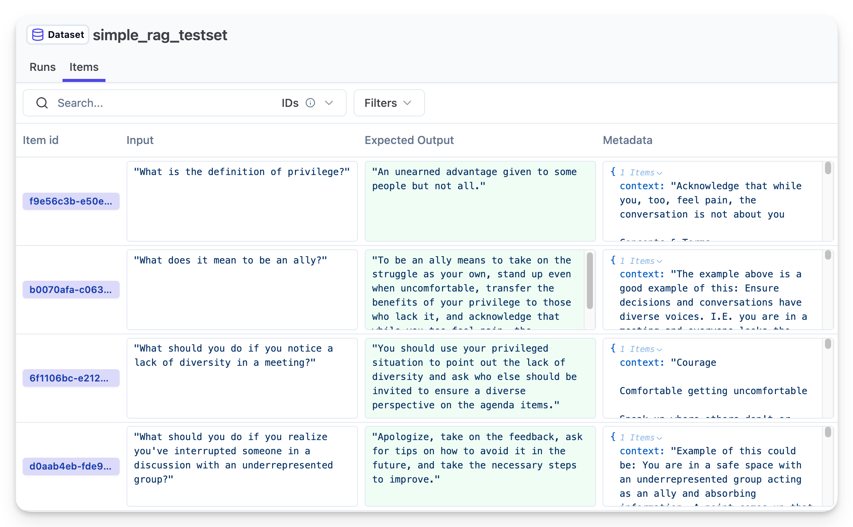The width and height of the screenshot is (853, 527).
Task: Switch to the Items tab
Action: tap(84, 67)
